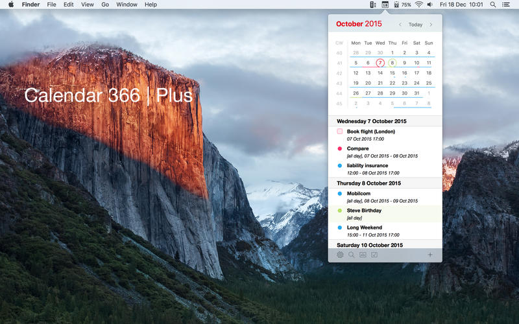Select October 22 in the month grid
Viewport: 519px width, 324px height.
coord(392,83)
